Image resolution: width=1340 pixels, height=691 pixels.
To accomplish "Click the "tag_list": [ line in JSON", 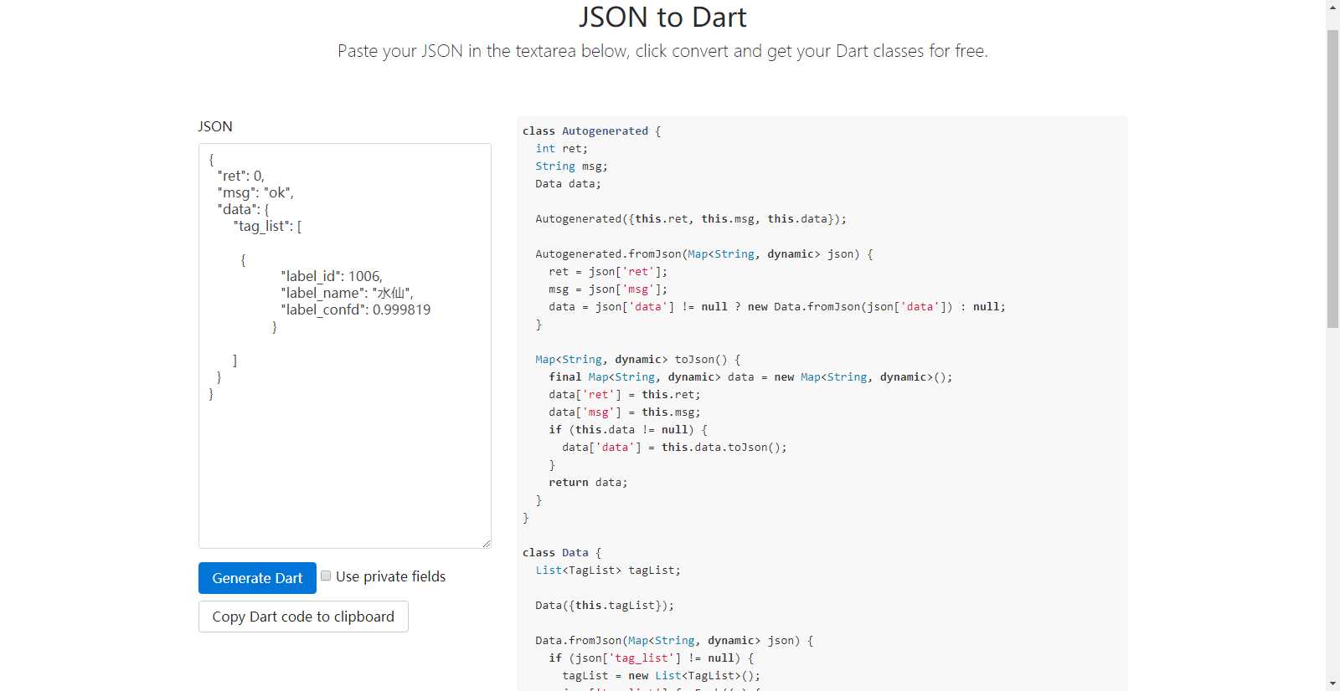I will point(268,226).
